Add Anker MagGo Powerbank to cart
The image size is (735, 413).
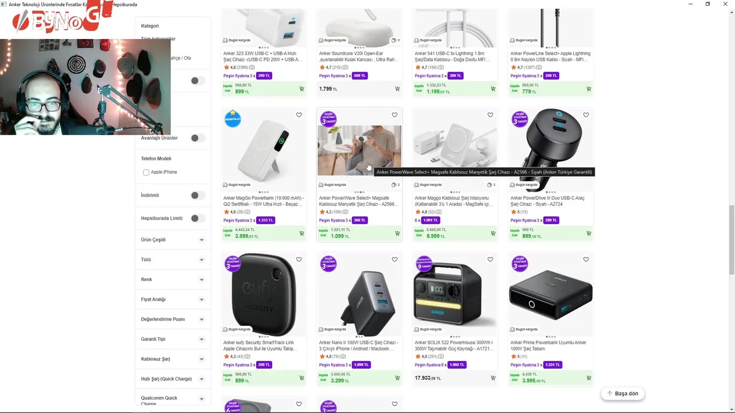point(301,233)
